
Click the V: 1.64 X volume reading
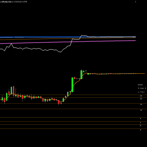point(142,88)
